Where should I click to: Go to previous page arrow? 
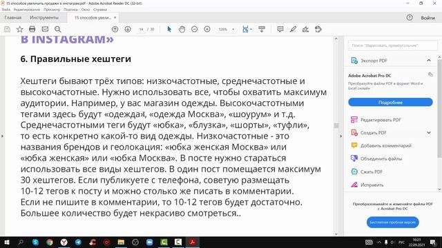click(115, 29)
